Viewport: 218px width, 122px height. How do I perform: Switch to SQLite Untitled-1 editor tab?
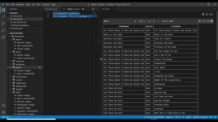[x=74, y=9]
